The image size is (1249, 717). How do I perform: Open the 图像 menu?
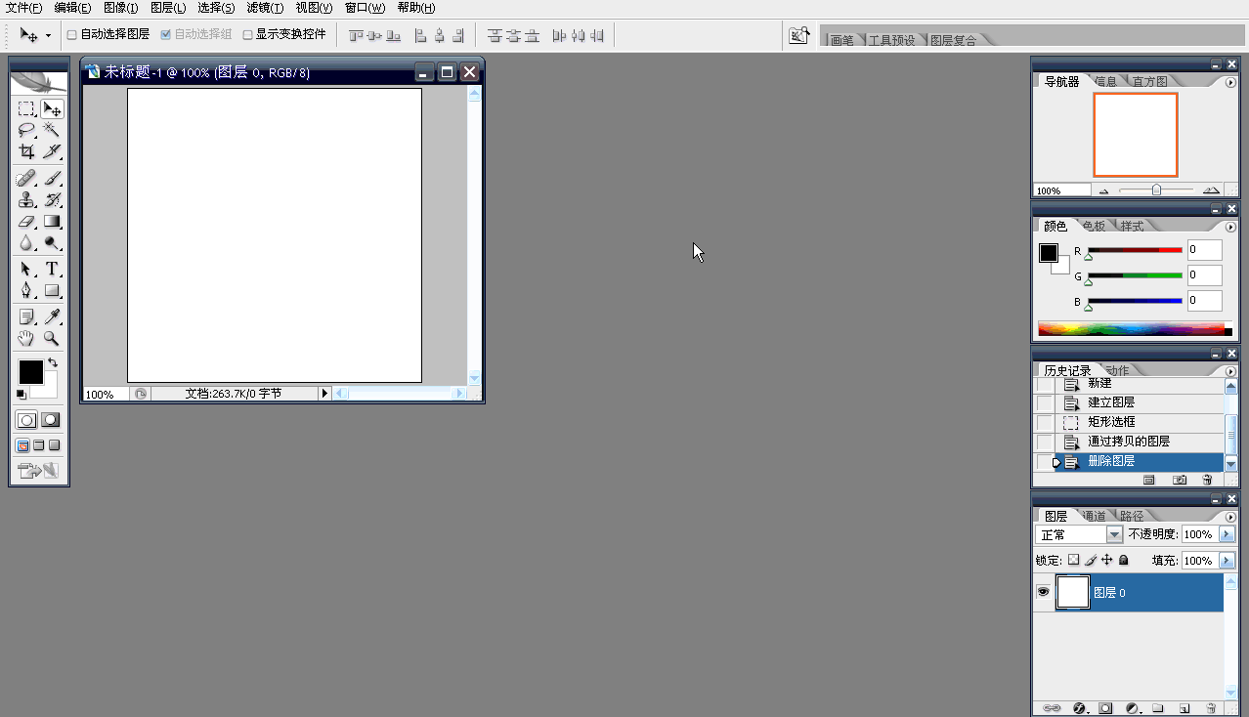click(121, 8)
